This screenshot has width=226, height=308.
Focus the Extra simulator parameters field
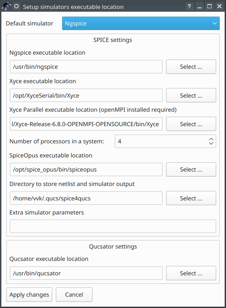tap(113, 226)
